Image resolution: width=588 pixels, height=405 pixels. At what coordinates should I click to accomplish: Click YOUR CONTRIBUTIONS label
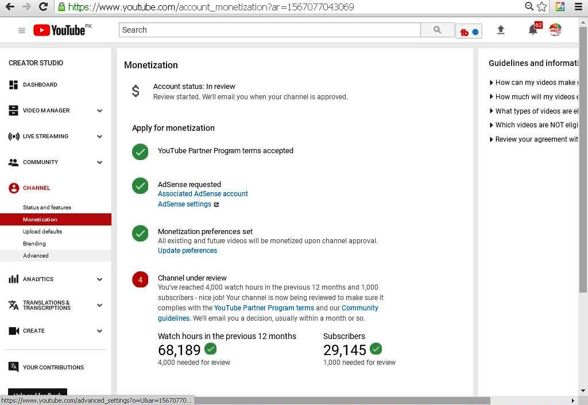pos(53,367)
